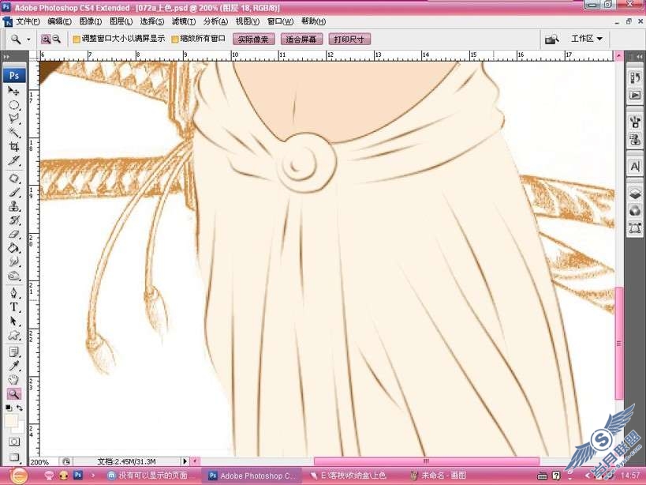Select the Brush tool
The image size is (646, 485).
pos(13,192)
